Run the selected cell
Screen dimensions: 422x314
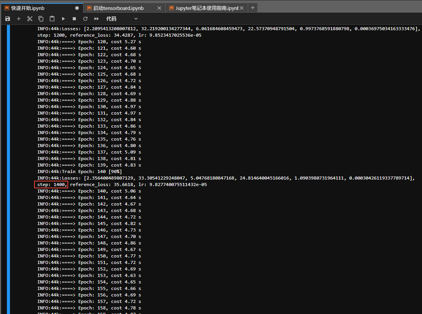pyautogui.click(x=63, y=19)
